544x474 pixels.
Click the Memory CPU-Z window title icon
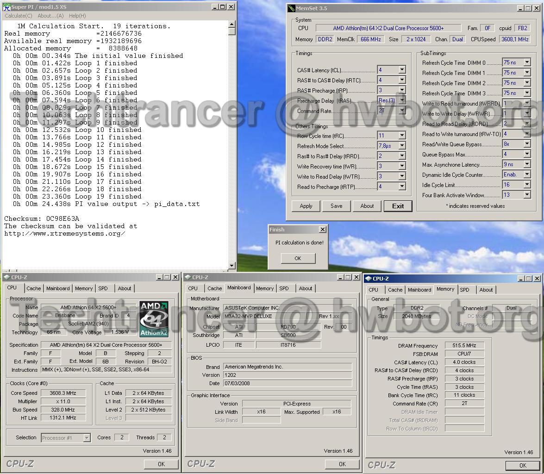[x=369, y=279]
